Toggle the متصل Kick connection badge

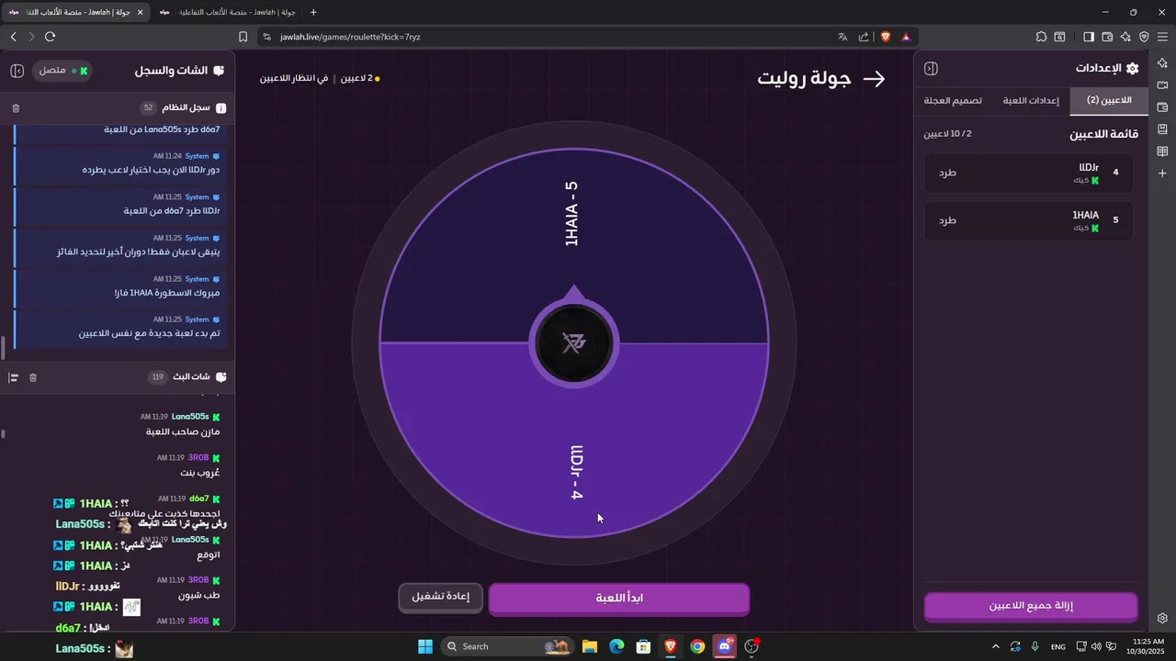[x=62, y=71]
